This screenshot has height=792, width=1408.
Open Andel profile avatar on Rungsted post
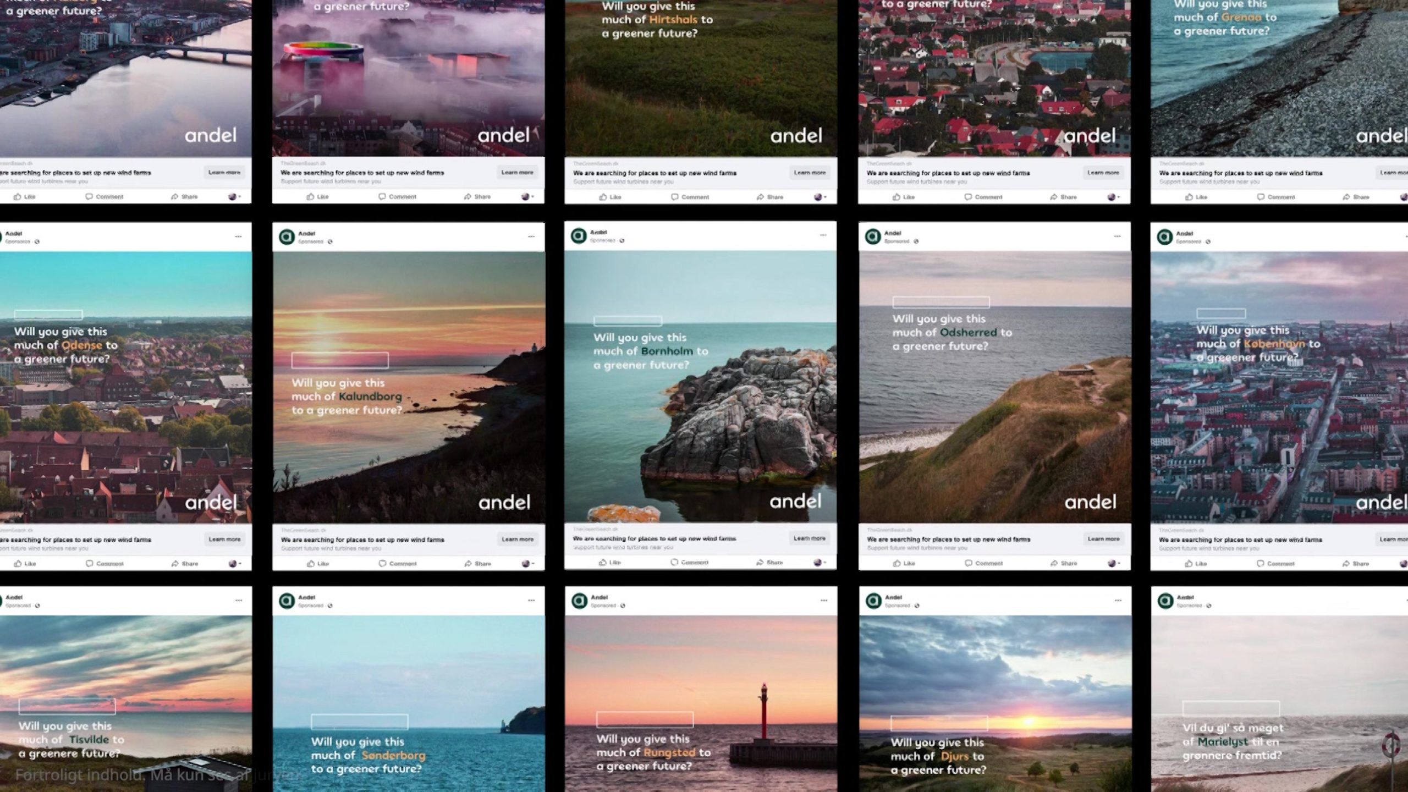pyautogui.click(x=579, y=601)
